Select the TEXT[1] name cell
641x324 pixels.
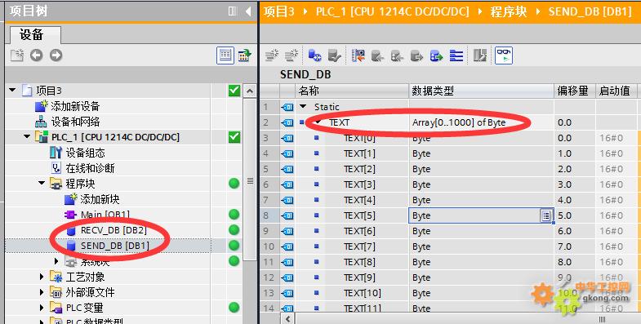[x=359, y=153]
